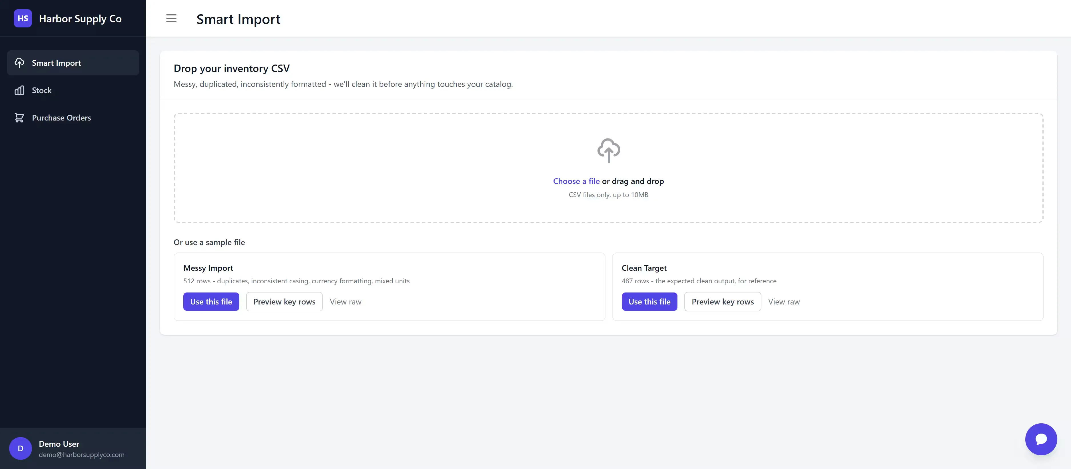Use the Messy Import sample file

211,301
